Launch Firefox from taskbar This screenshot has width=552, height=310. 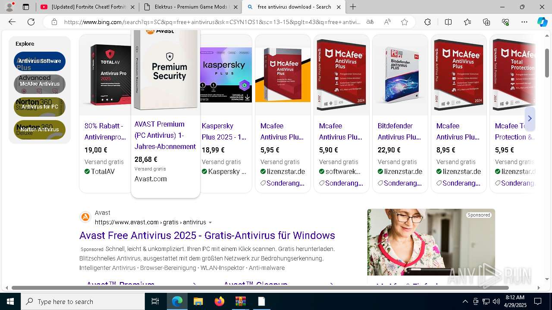[220, 301]
